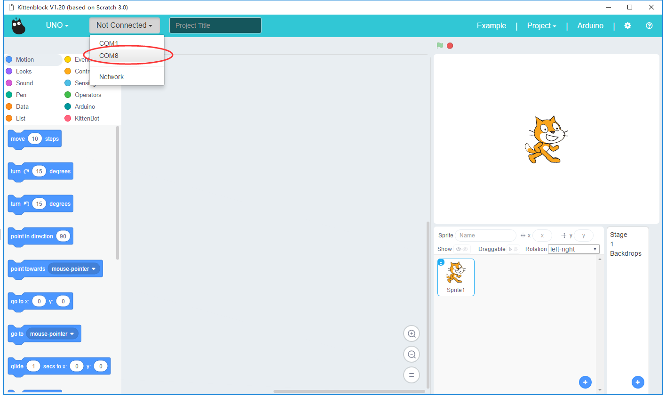The height and width of the screenshot is (398, 666).
Task: Add a new sprite with plus button
Action: (x=585, y=382)
